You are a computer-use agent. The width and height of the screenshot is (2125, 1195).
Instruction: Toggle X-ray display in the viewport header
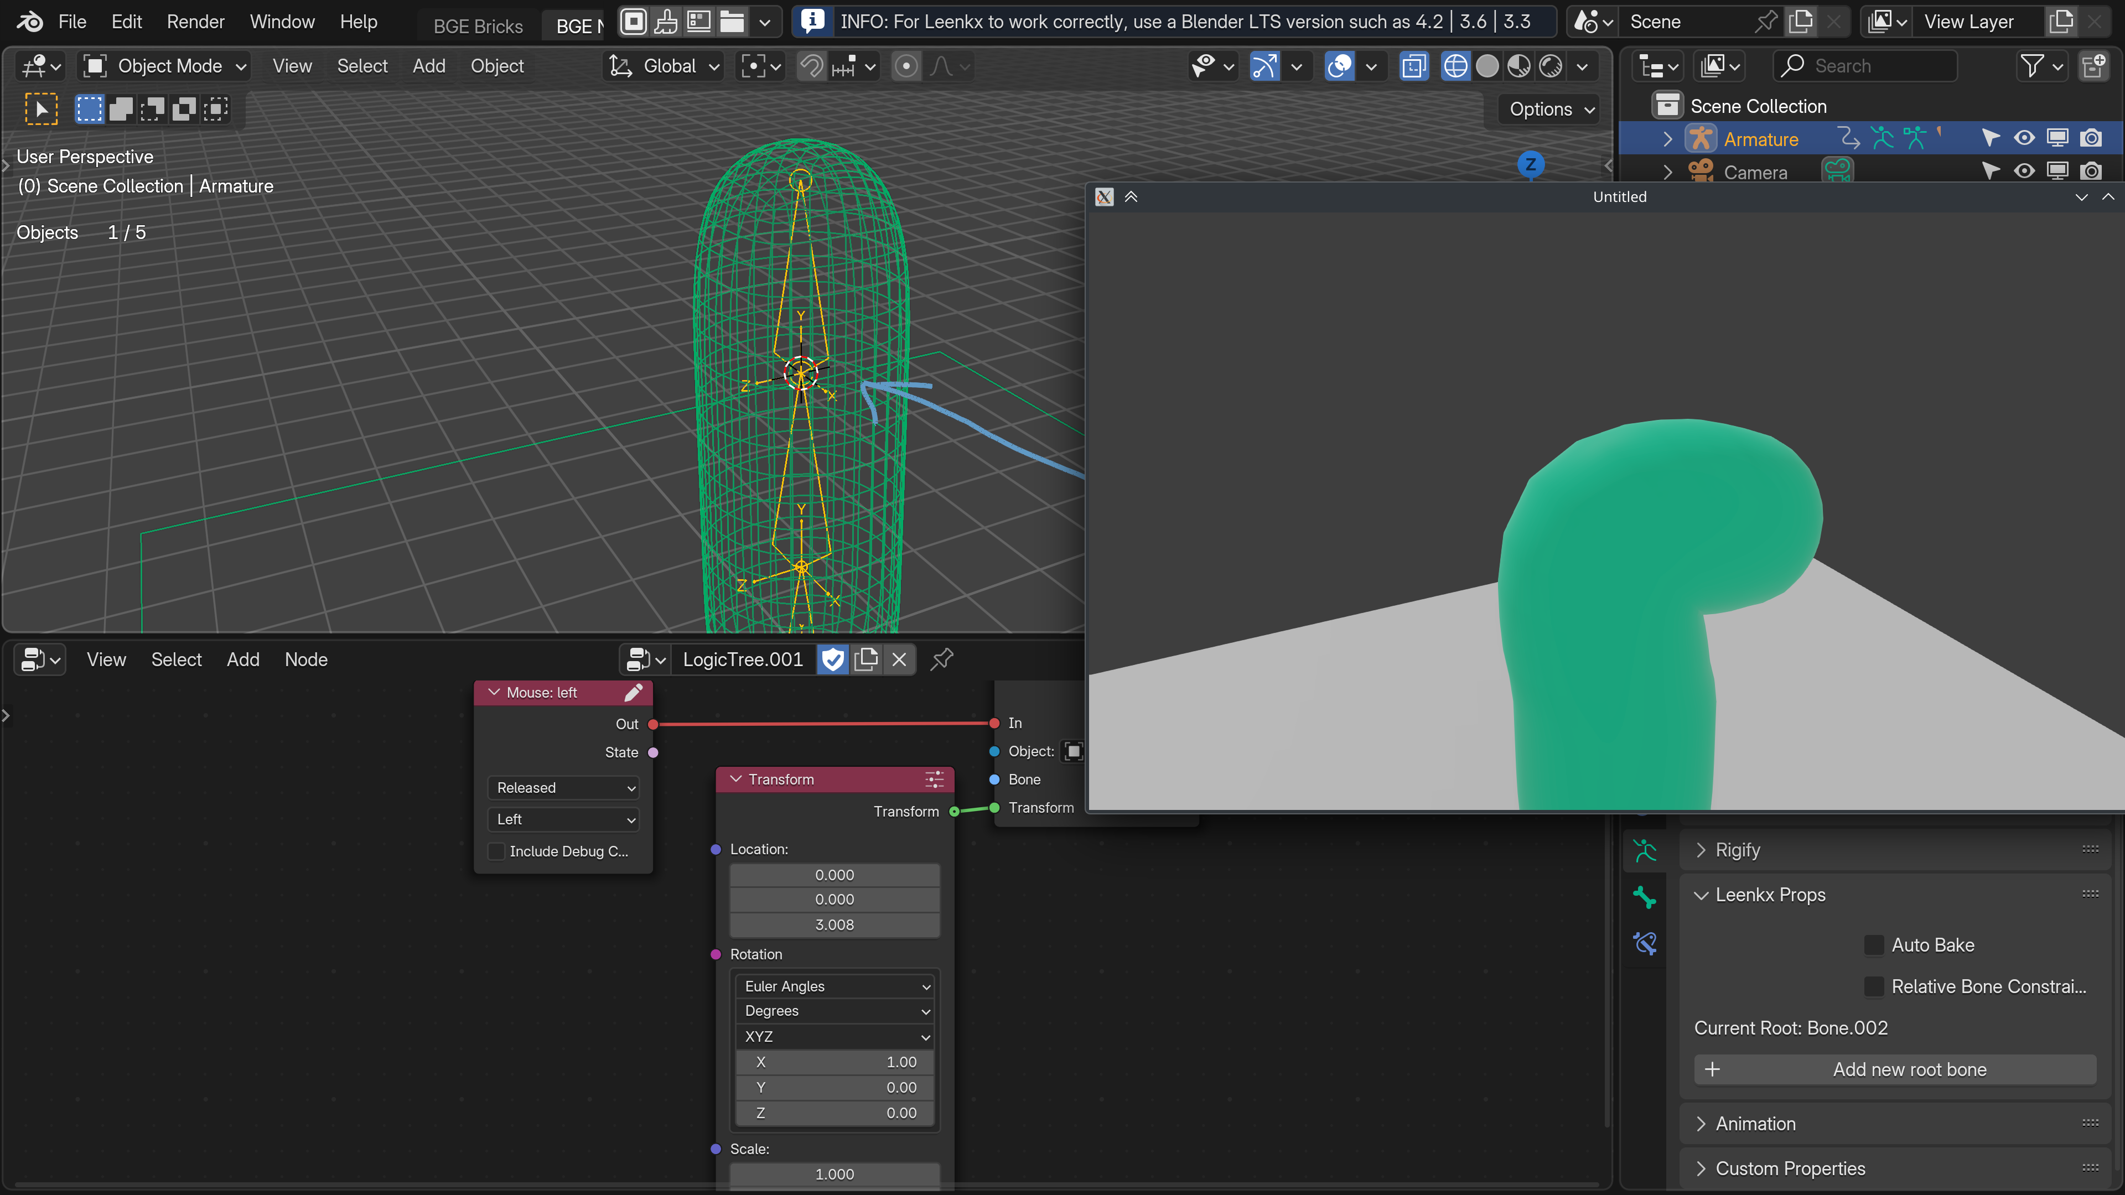[1413, 66]
